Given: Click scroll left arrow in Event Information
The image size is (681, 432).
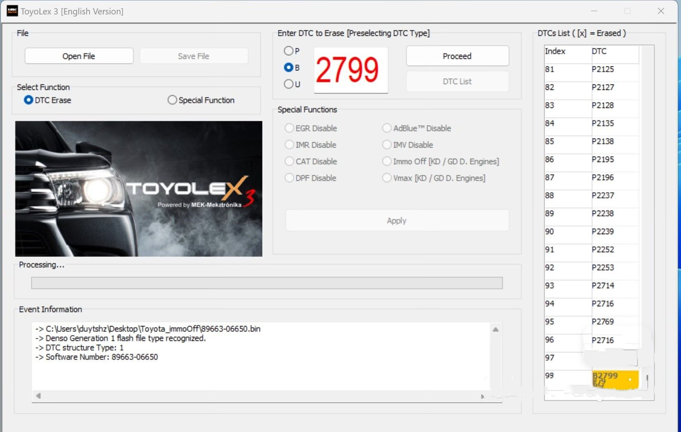Looking at the screenshot, I should (x=38, y=396).
